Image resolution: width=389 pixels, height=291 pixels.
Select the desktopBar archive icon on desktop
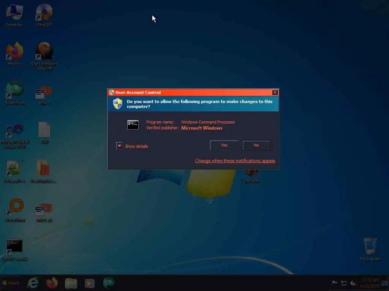click(44, 171)
